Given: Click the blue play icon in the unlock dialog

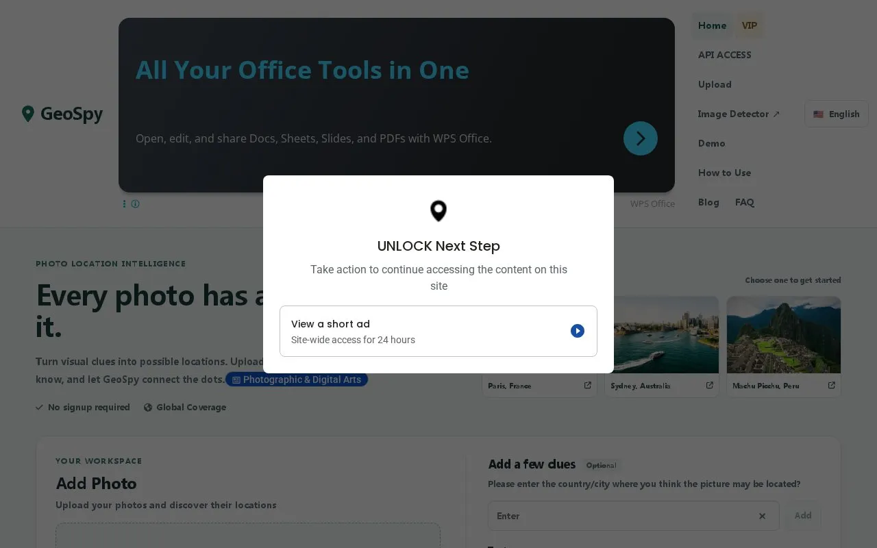Looking at the screenshot, I should pyautogui.click(x=578, y=331).
